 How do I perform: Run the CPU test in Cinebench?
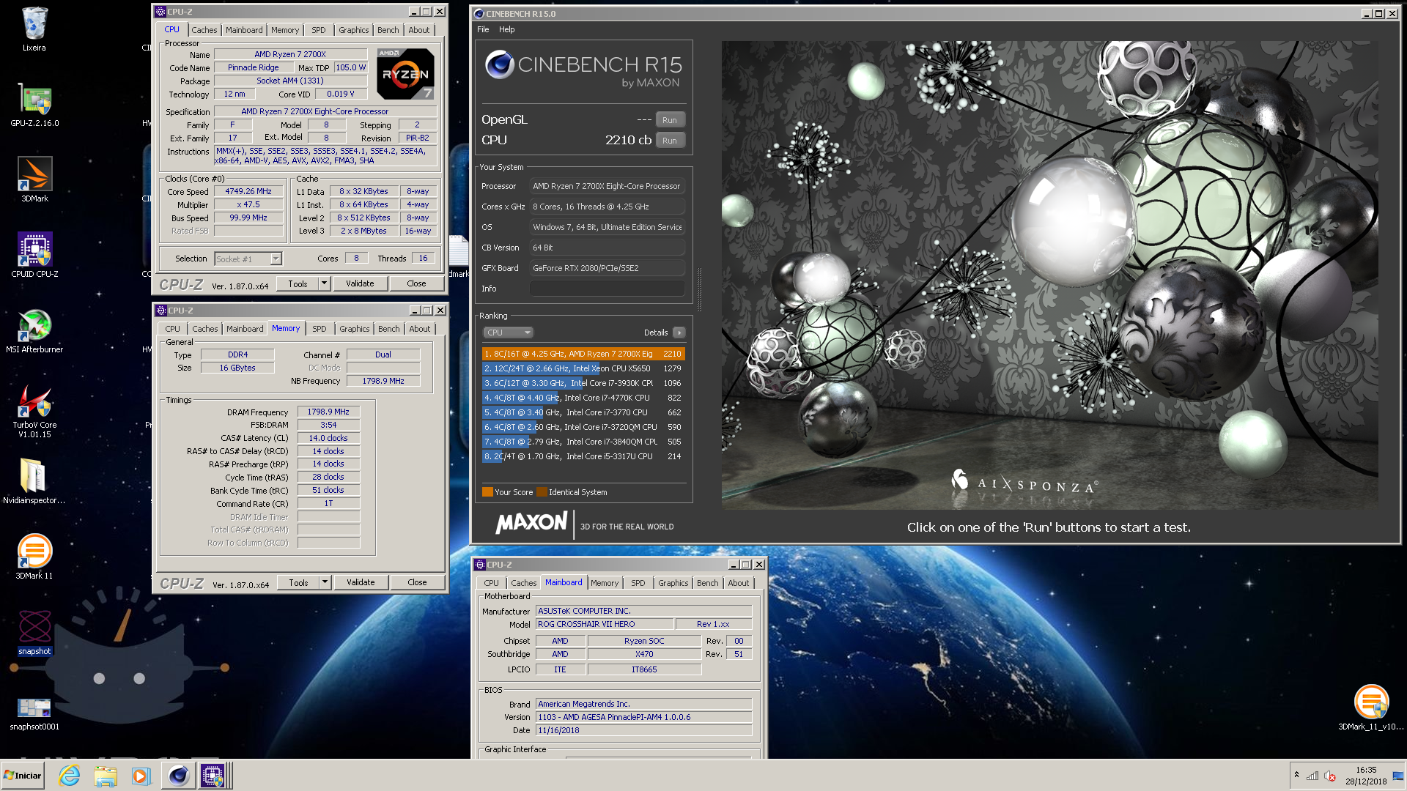pyautogui.click(x=670, y=141)
